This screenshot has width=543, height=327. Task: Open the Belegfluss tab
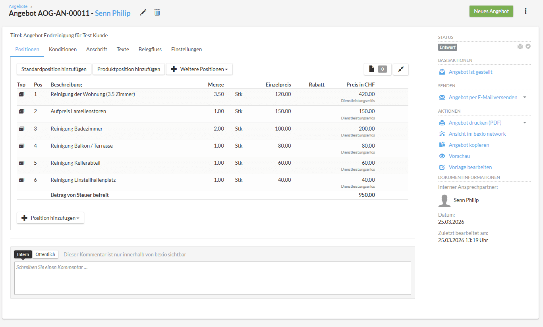pos(150,49)
